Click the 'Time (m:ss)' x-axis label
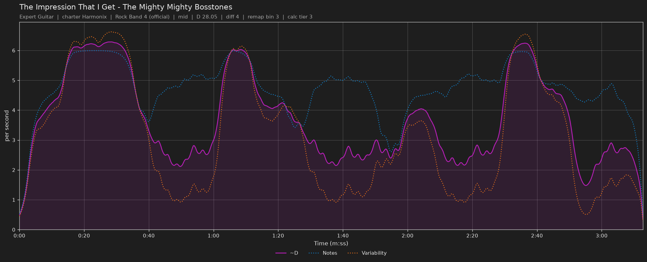The width and height of the screenshot is (647, 262). click(x=331, y=243)
